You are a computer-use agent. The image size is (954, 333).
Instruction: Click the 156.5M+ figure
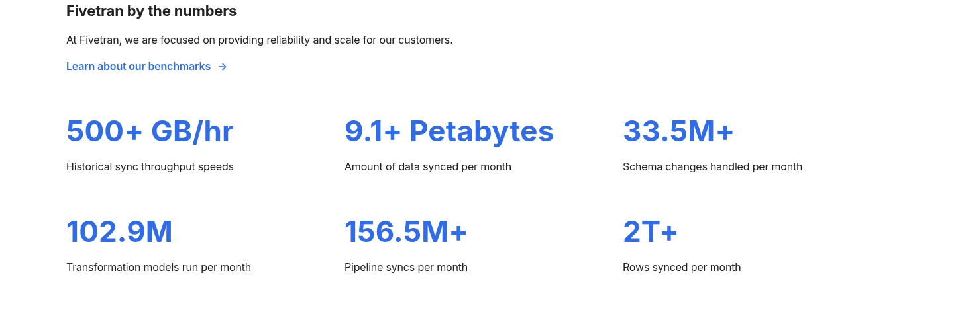click(406, 231)
